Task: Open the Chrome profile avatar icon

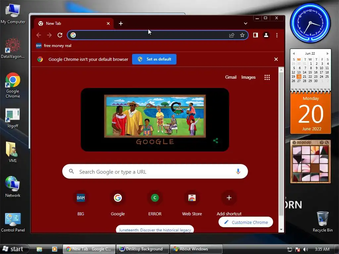Action: coord(266,35)
